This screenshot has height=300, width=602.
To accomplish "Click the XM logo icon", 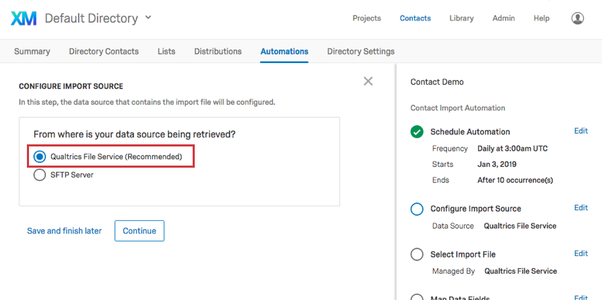I will [x=24, y=18].
